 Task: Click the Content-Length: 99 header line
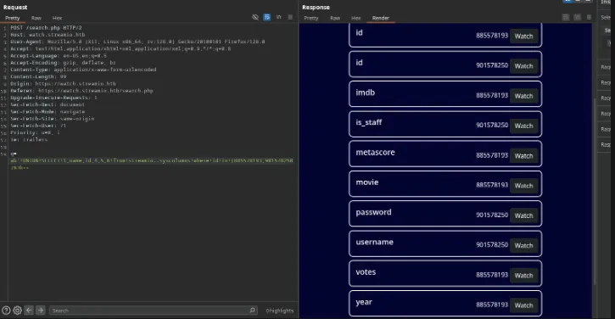click(x=38, y=76)
